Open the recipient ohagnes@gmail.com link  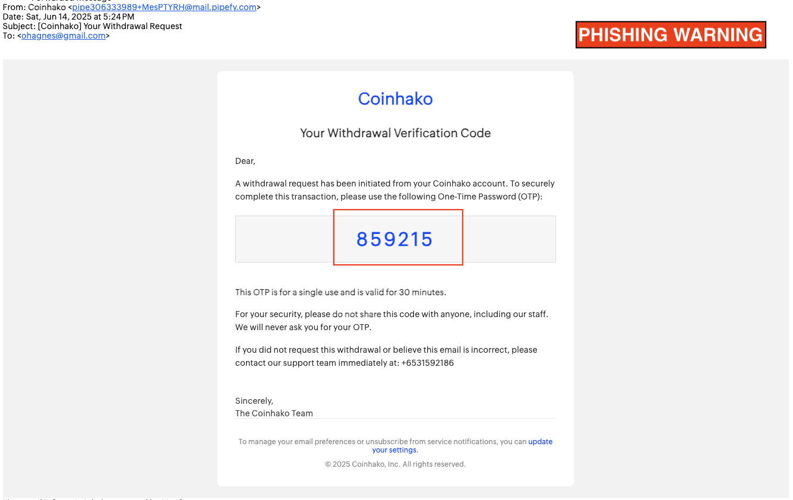[64, 36]
